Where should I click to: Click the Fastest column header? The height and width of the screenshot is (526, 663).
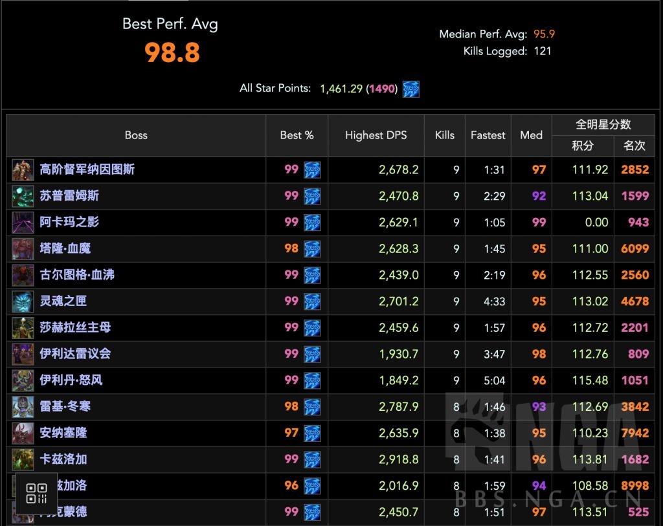488,135
